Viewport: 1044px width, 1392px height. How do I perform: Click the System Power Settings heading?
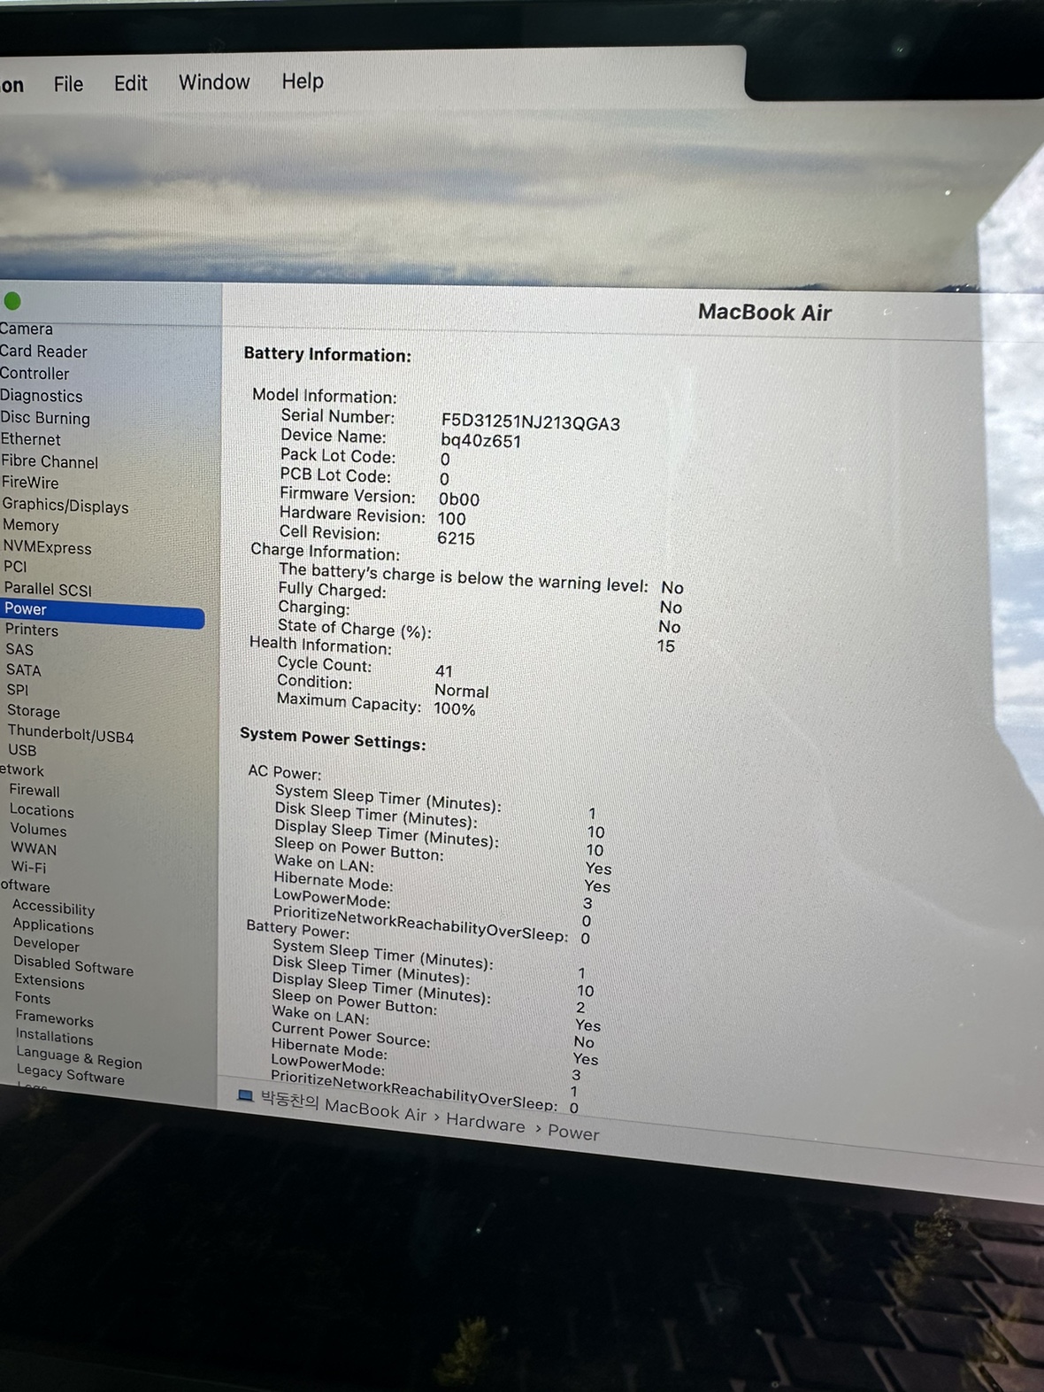coord(333,738)
